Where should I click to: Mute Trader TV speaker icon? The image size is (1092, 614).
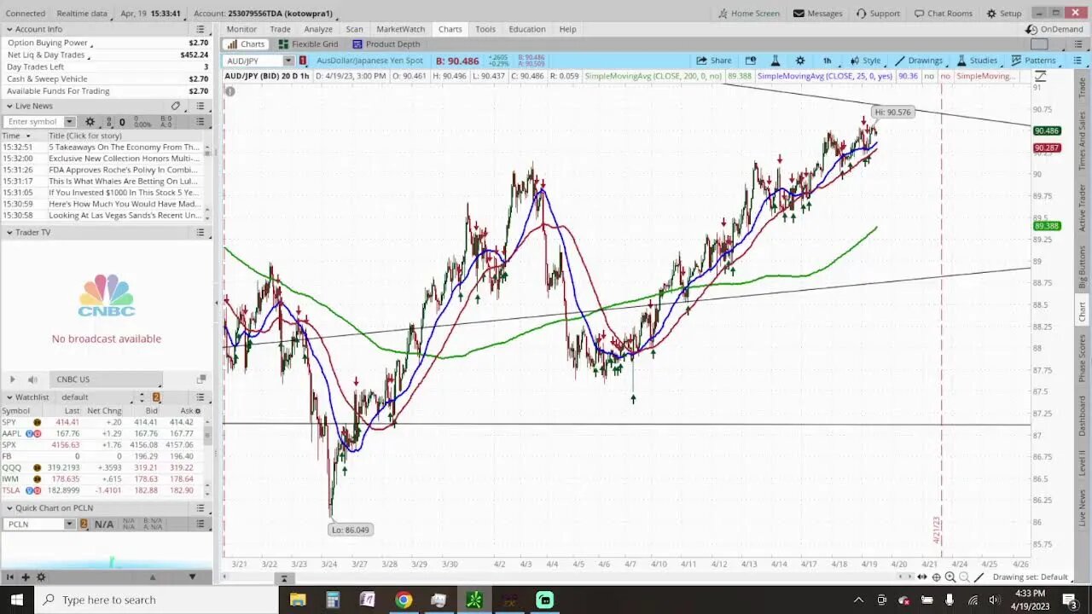click(x=32, y=379)
